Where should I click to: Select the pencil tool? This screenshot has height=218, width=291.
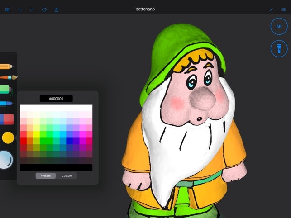pos(7,66)
